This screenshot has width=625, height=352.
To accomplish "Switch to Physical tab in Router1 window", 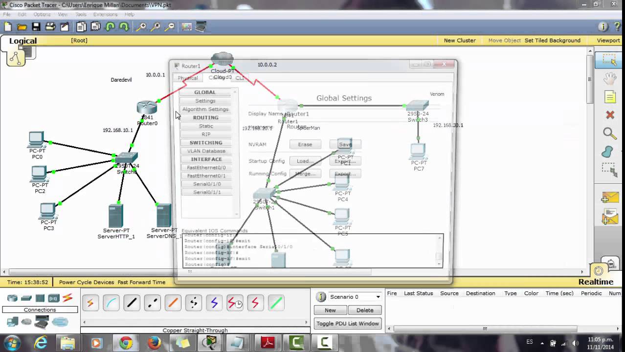I will pos(188,78).
